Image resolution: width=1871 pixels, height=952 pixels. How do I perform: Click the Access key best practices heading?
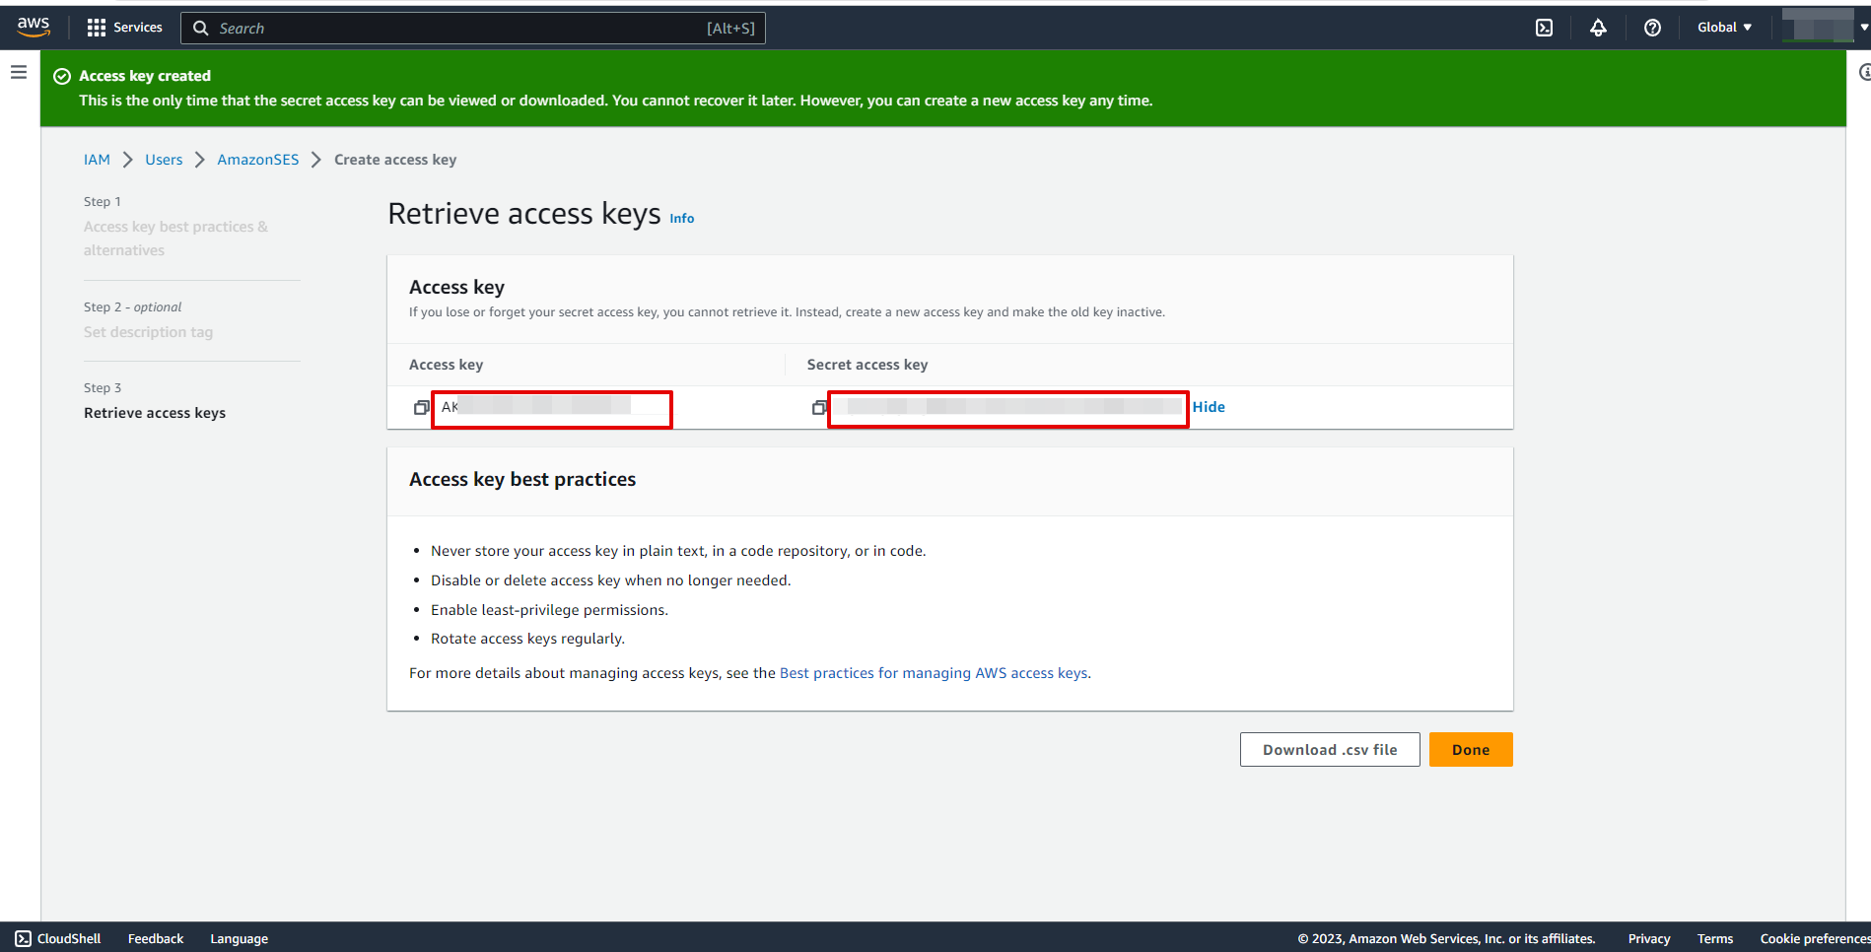pyautogui.click(x=522, y=480)
